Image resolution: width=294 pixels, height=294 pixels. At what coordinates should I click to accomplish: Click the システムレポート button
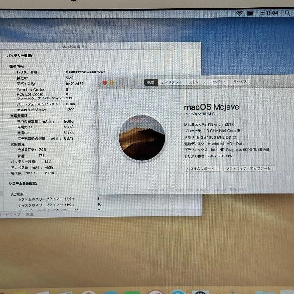coord(202,169)
